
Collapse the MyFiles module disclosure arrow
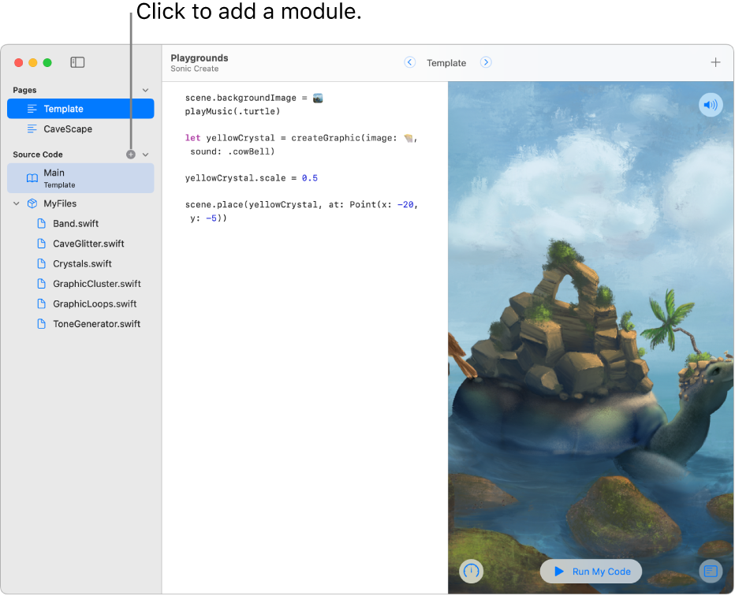pos(17,203)
